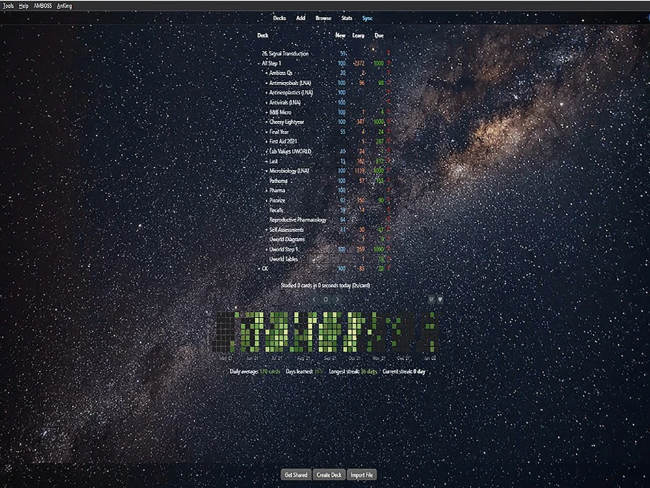Image resolution: width=650 pixels, height=488 pixels.
Task: Open options gear for Antivirals (LNA) deck
Action: (x=389, y=103)
